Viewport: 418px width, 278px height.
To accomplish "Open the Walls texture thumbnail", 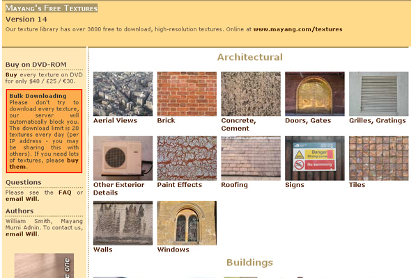I will pos(123,223).
